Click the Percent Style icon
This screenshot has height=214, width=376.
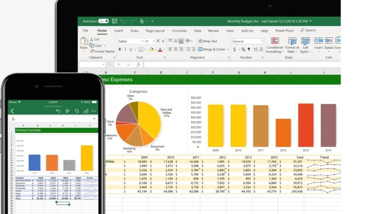pos(244,49)
